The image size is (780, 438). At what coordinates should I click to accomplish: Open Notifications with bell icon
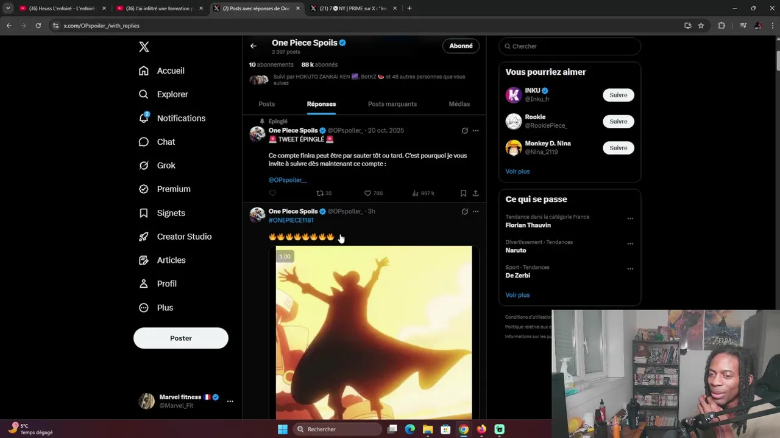[172, 118]
